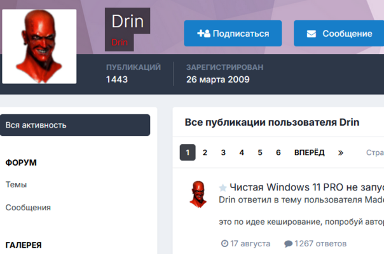The width and height of the screenshot is (384, 254).
Task: Go to page 3 of publications
Action: (223, 152)
